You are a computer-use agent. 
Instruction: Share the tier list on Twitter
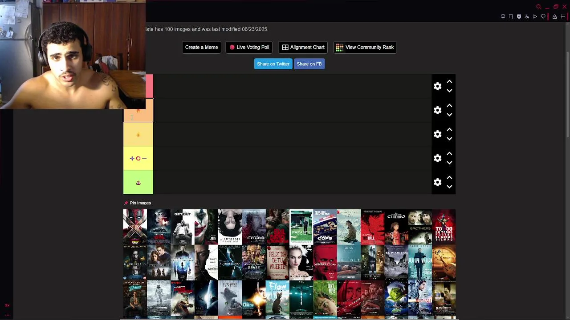(x=273, y=64)
